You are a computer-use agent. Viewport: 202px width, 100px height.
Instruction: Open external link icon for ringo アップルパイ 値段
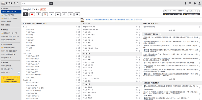click(x=139, y=29)
